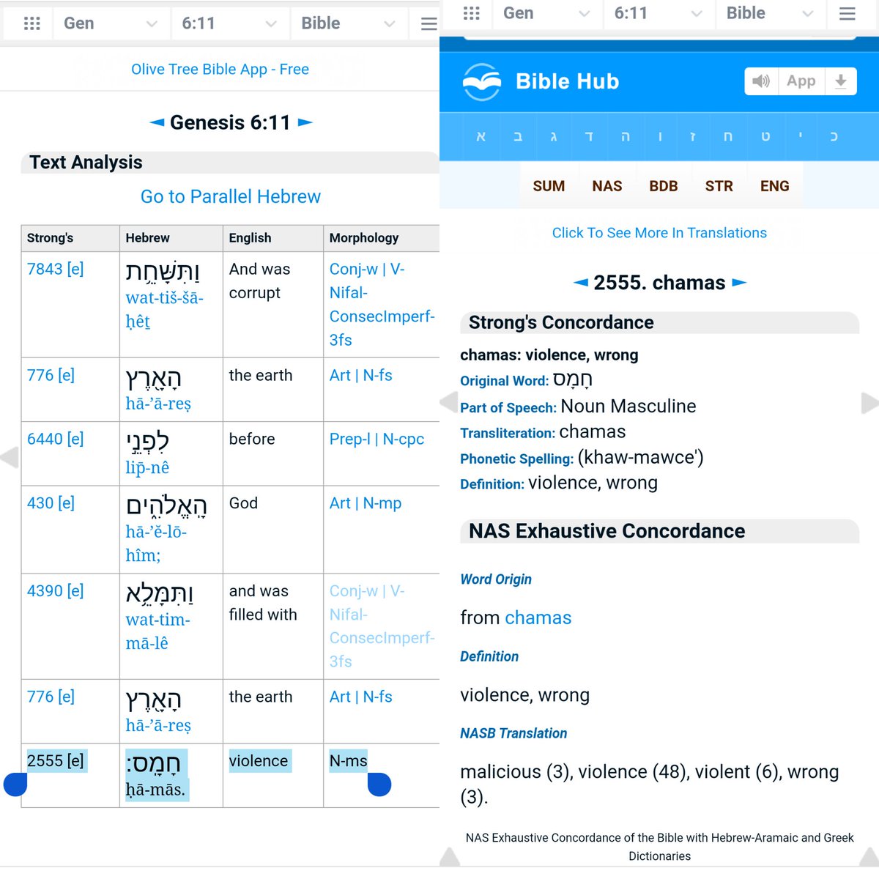Viewport: 879px width, 879px height.
Task: Open the Gen book dropdown in right panel
Action: (546, 13)
